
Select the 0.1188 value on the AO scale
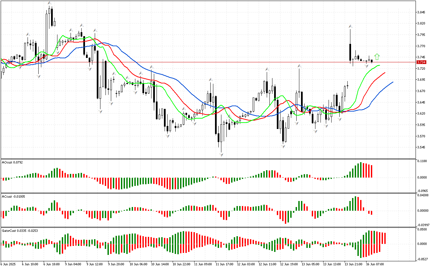[423, 161]
